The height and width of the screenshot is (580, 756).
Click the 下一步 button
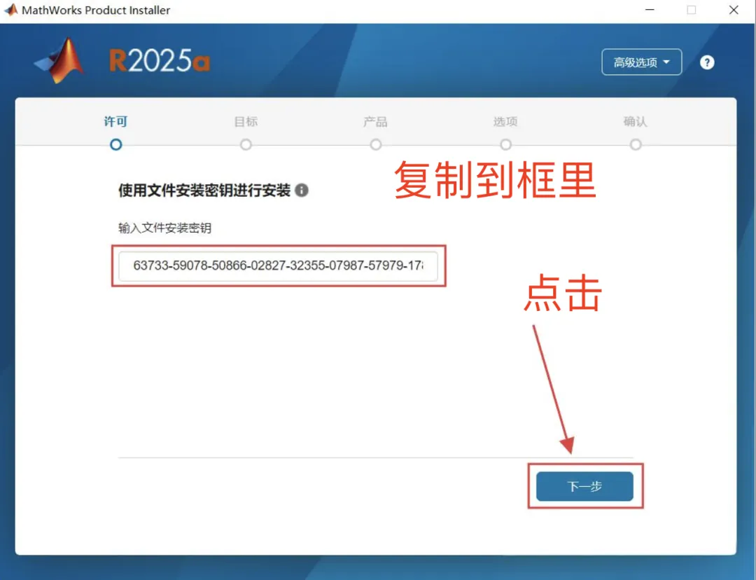(584, 486)
